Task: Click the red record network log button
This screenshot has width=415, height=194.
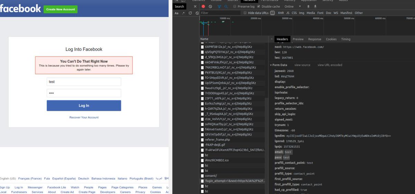Action: (203, 7)
